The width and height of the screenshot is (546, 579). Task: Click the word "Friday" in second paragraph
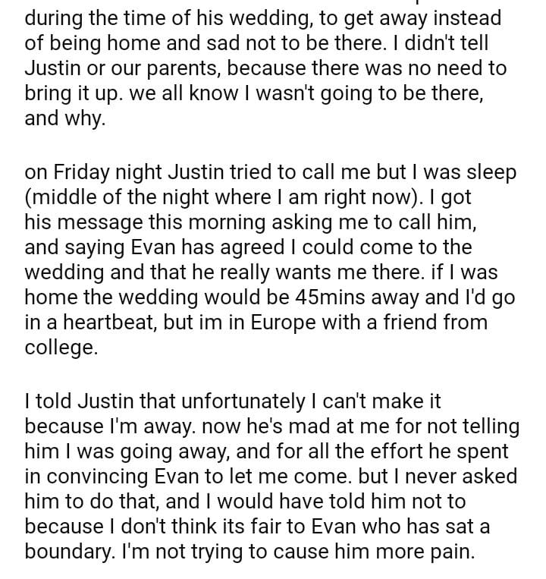pyautogui.click(x=82, y=172)
